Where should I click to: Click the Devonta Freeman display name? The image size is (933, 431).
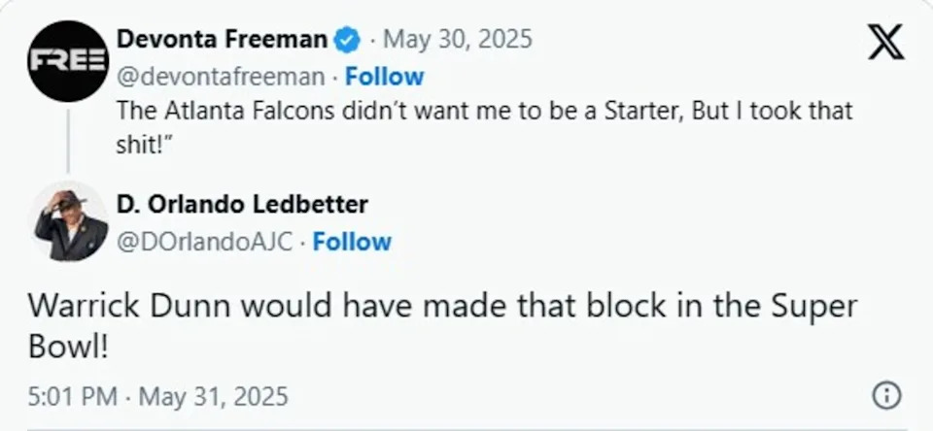(x=221, y=41)
